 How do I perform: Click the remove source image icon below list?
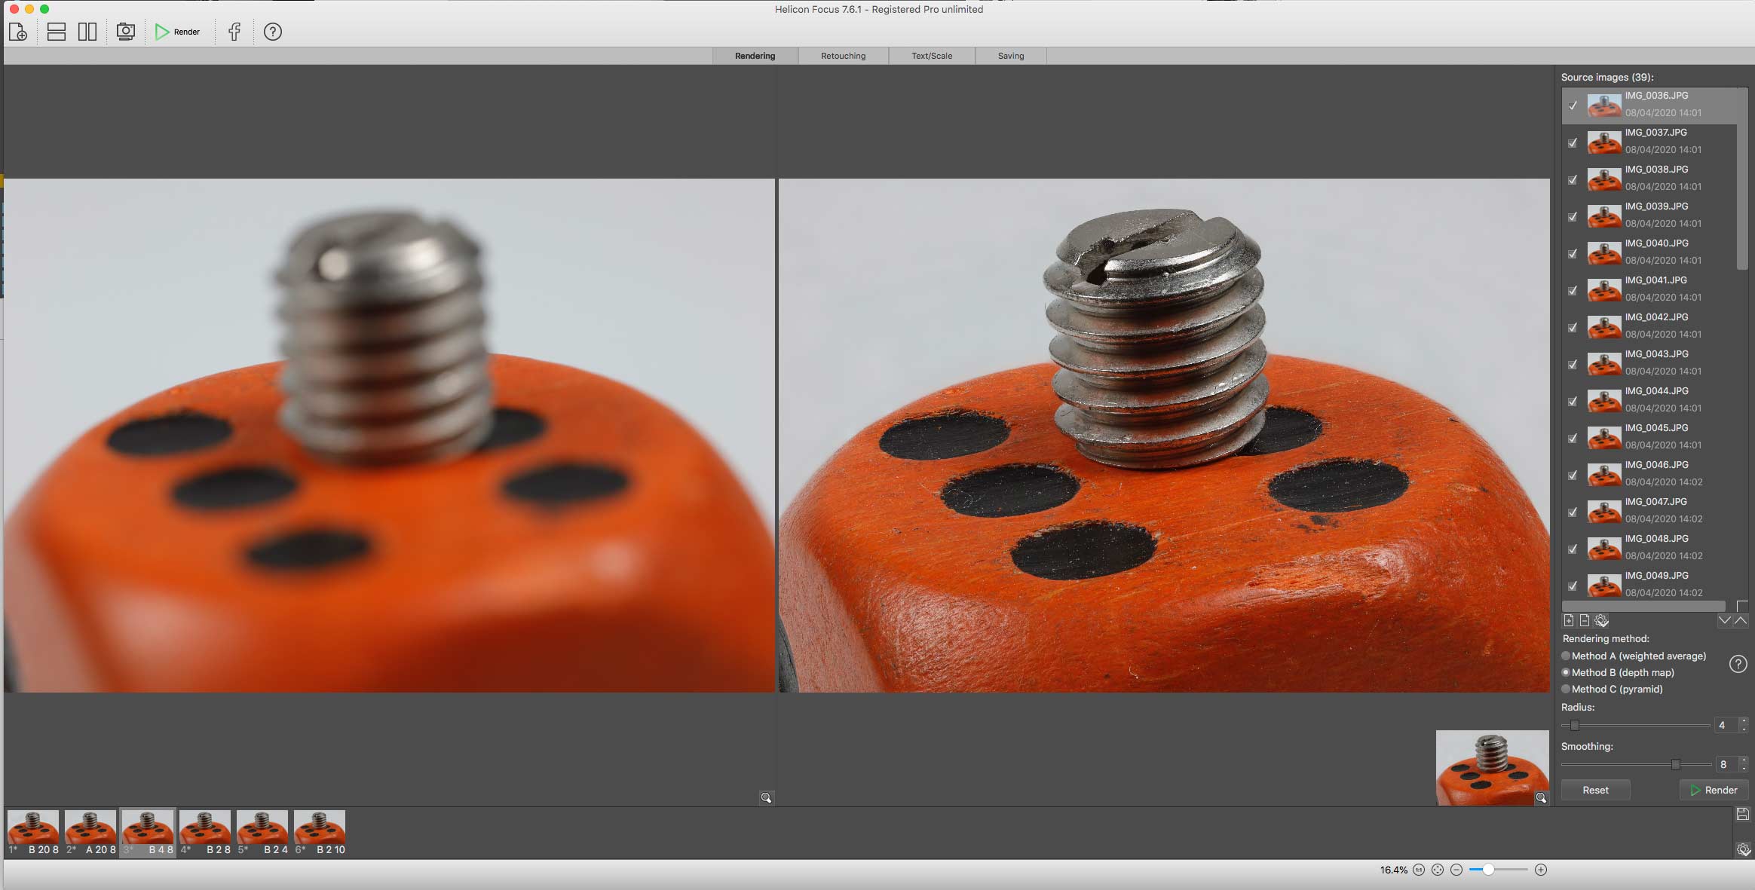pyautogui.click(x=1585, y=620)
